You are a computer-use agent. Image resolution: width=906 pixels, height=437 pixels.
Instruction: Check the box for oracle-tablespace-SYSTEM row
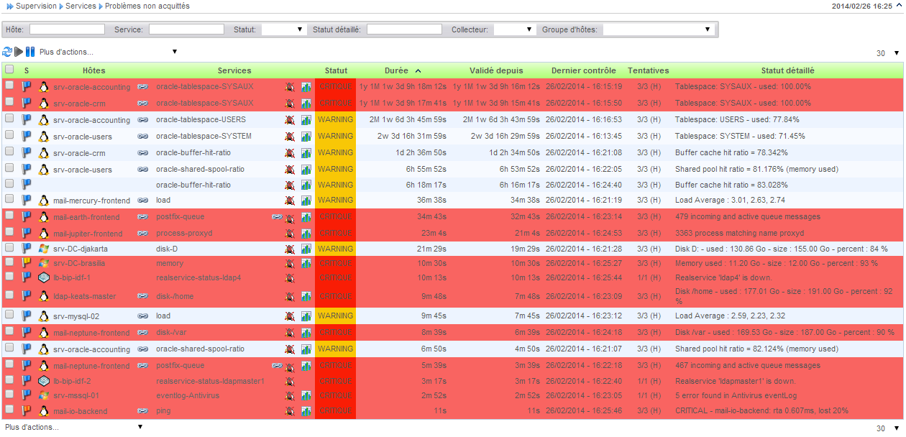pos(9,134)
